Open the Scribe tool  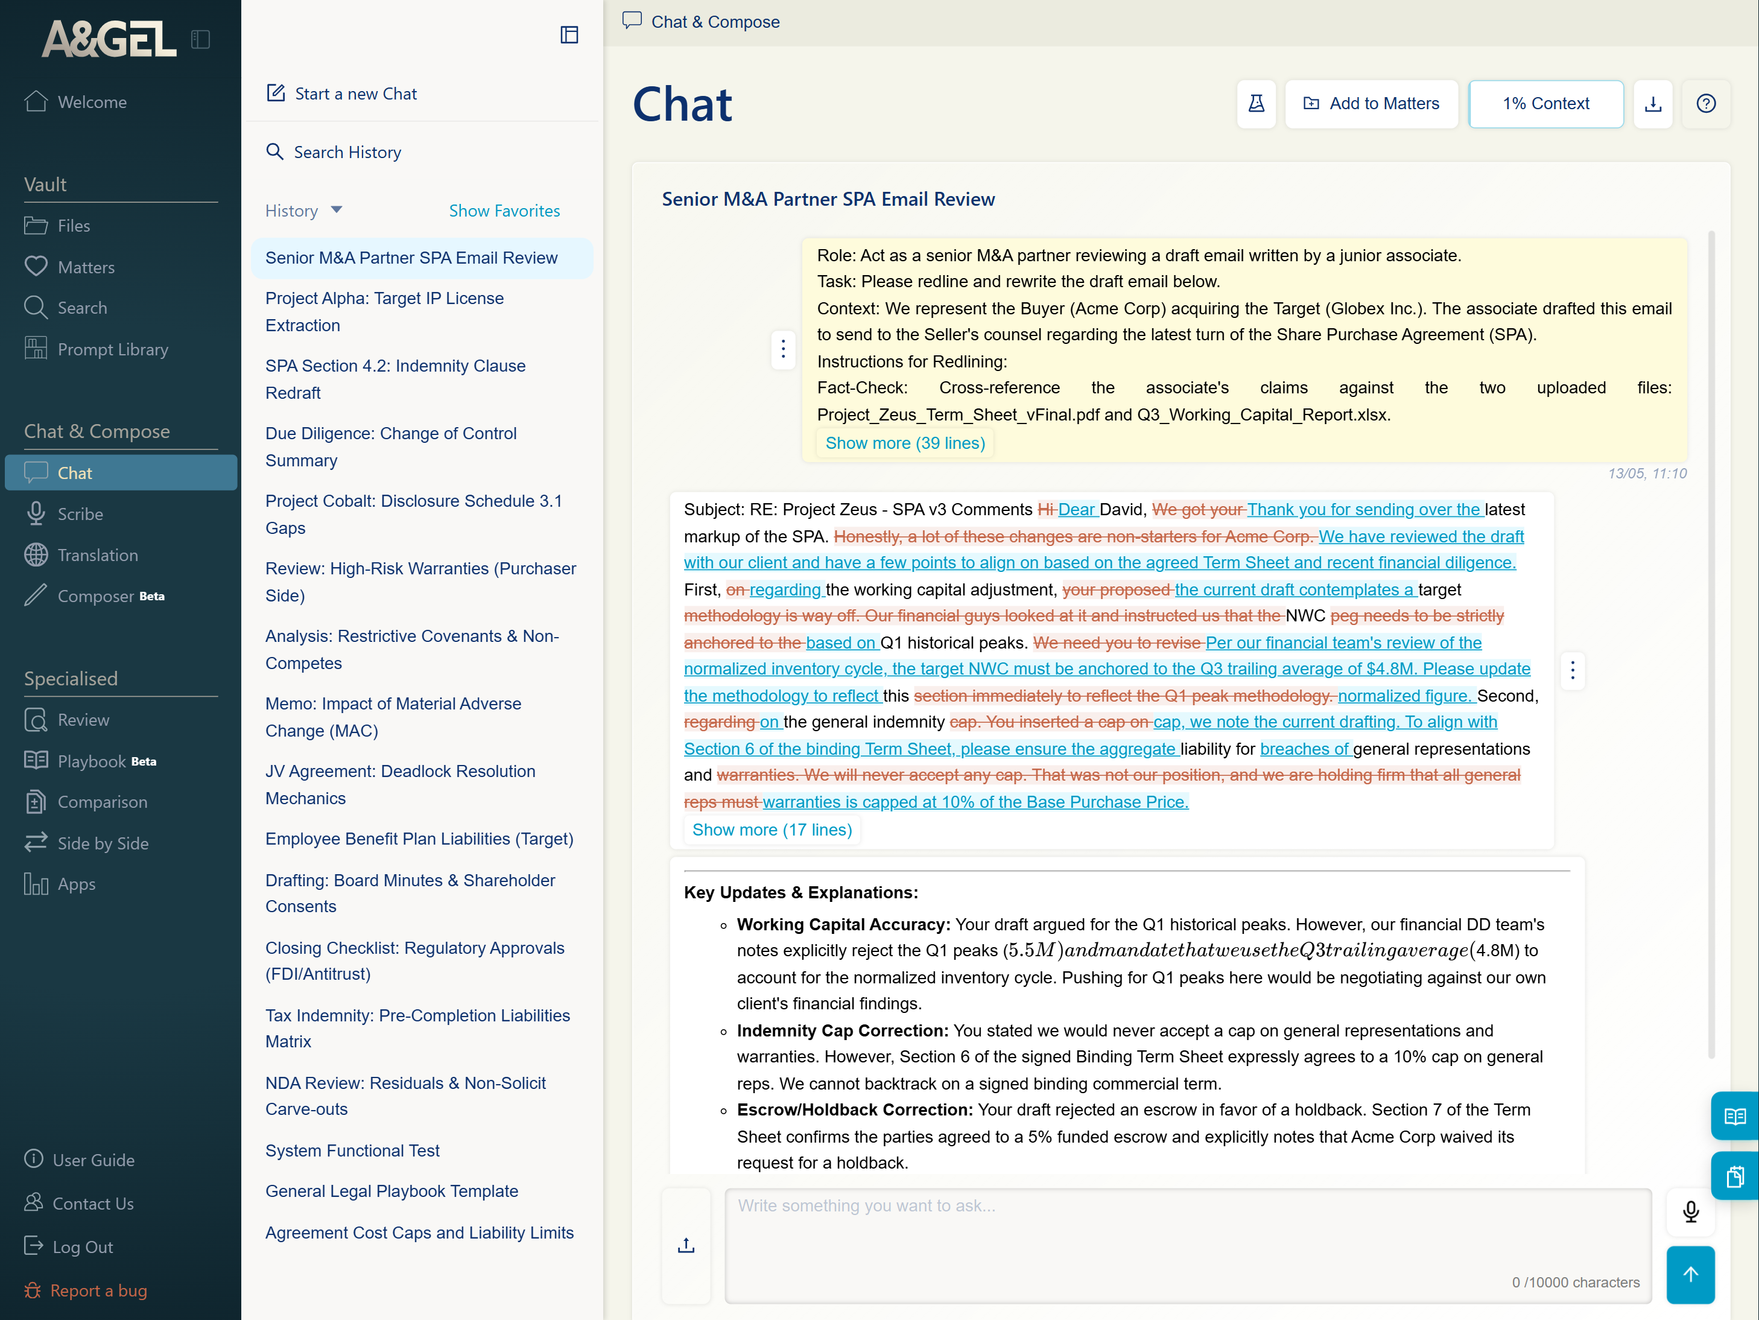click(x=63, y=513)
